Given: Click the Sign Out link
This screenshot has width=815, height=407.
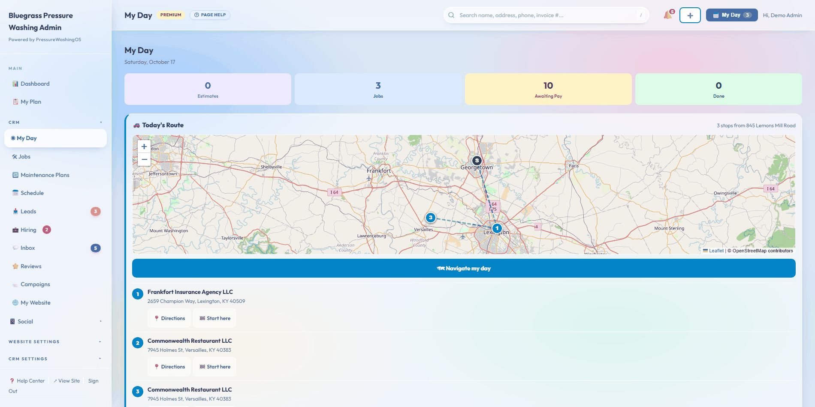Looking at the screenshot, I should (93, 381).
